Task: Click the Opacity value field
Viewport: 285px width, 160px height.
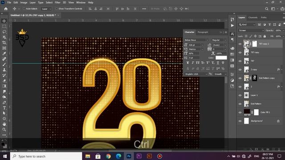Action: click(278, 31)
